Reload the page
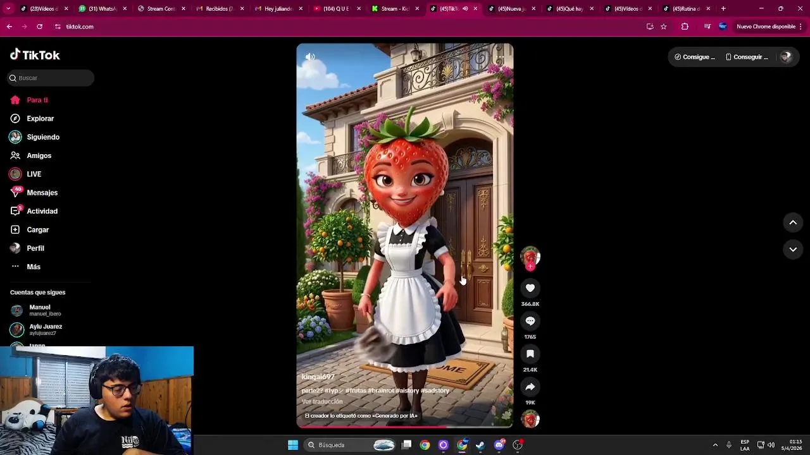Image resolution: width=810 pixels, height=455 pixels. click(x=39, y=27)
